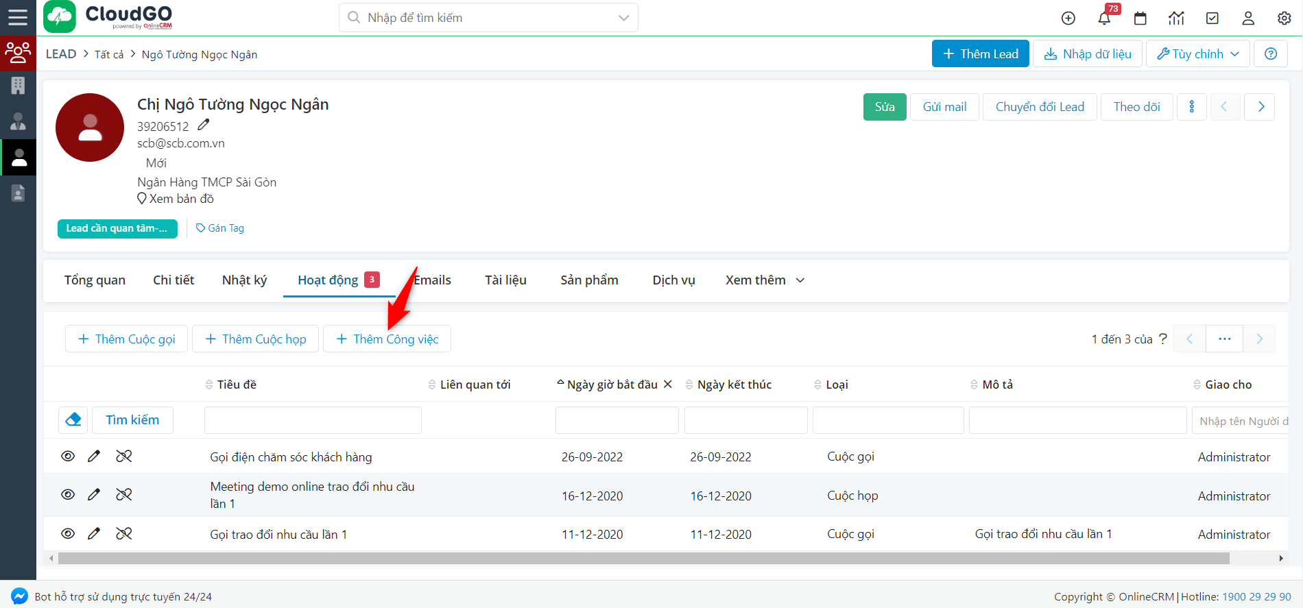Open the tasks checkbox icon in header
1303x608 pixels.
tap(1212, 19)
